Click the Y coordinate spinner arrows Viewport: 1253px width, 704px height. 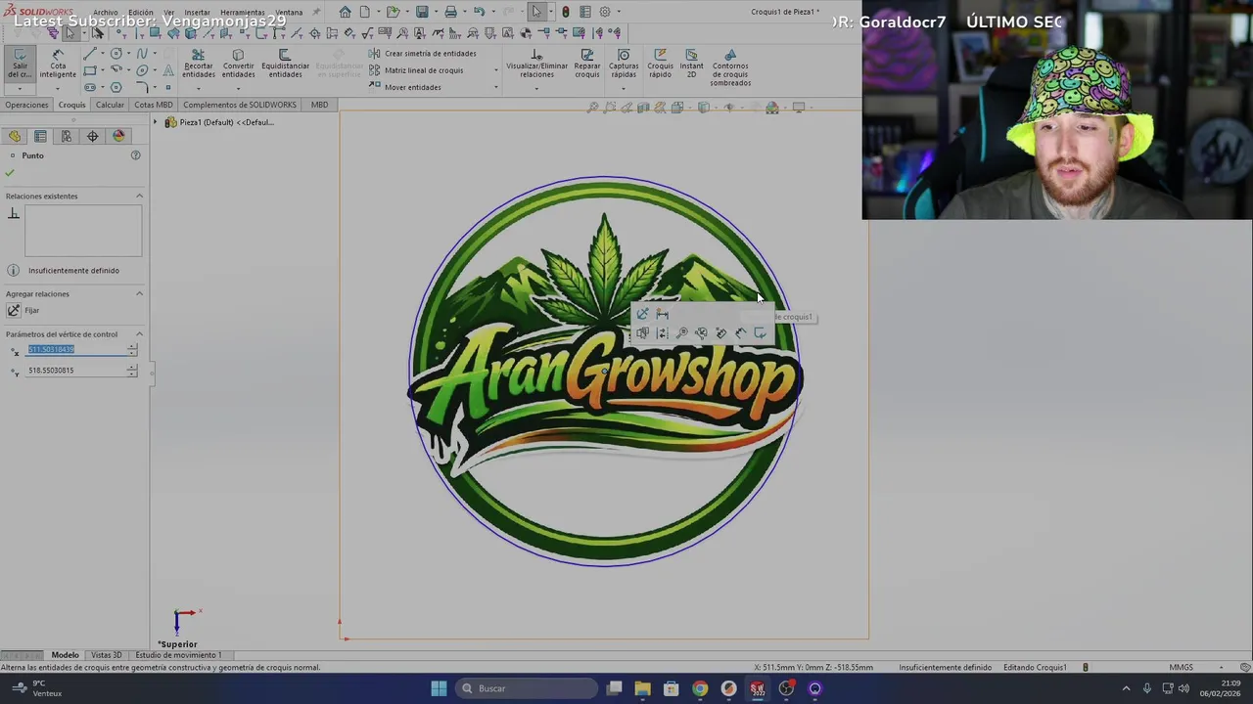pos(132,371)
